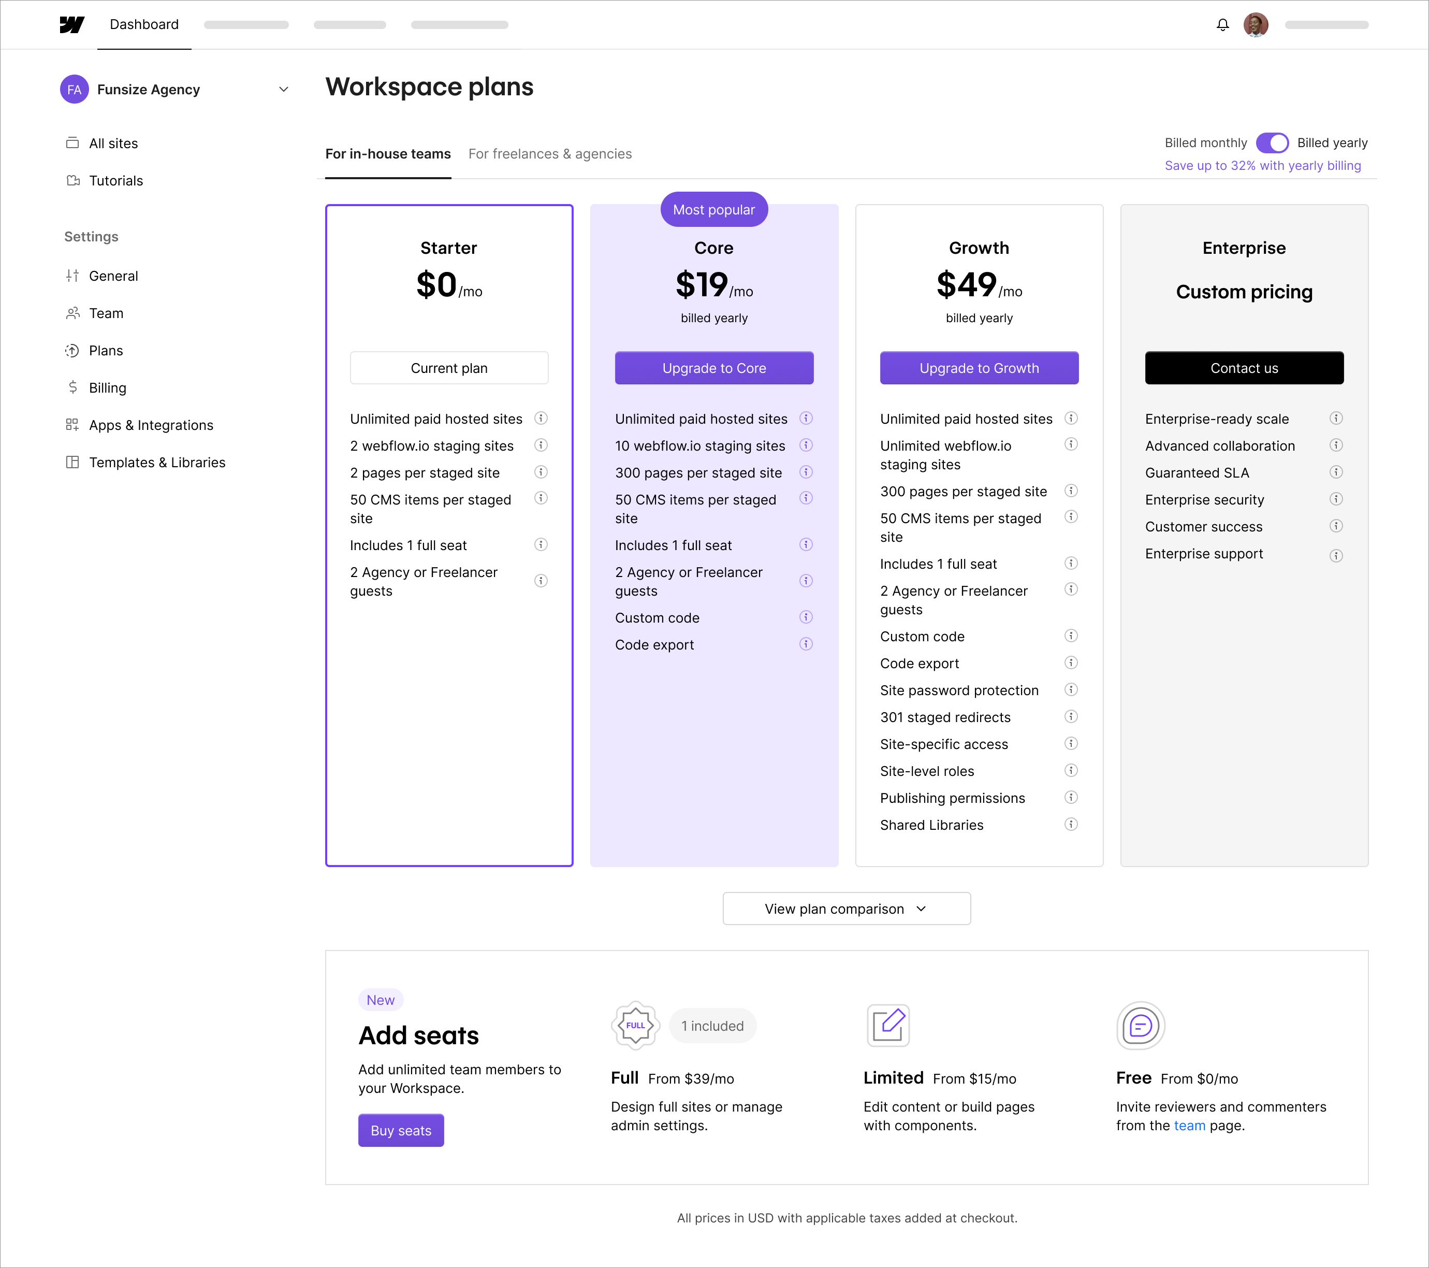This screenshot has width=1429, height=1268.
Task: Open Templates & Libraries section
Action: 156,463
